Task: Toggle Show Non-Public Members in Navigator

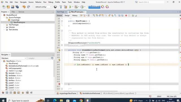Action: 15,93
